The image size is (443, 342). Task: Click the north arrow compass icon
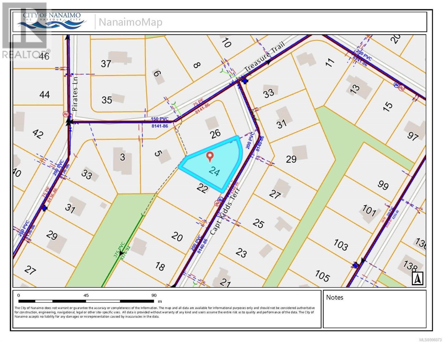point(418,278)
